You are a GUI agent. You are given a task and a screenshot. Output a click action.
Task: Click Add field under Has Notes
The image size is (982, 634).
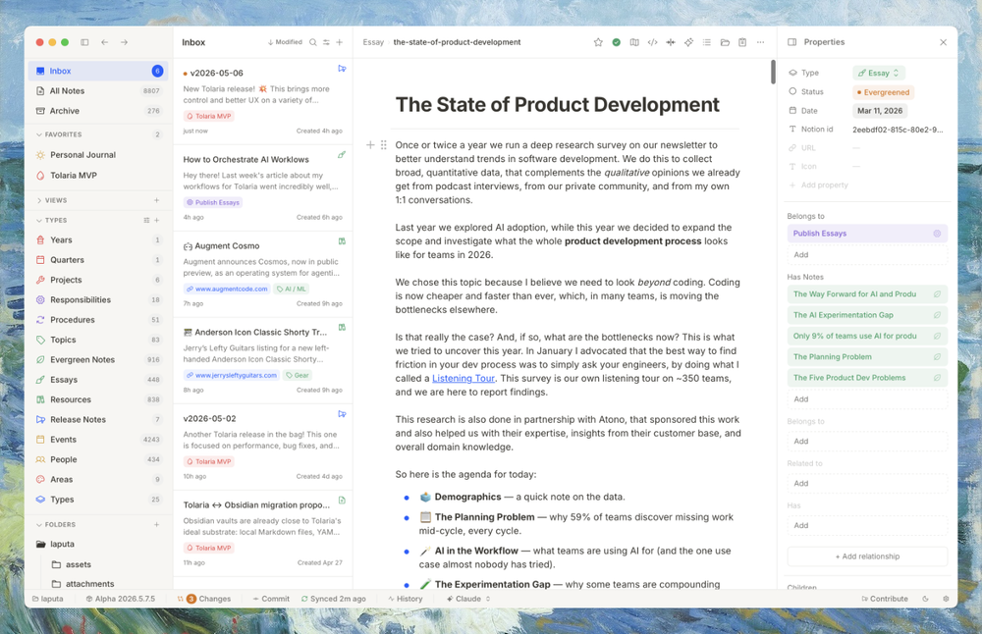[x=867, y=399]
